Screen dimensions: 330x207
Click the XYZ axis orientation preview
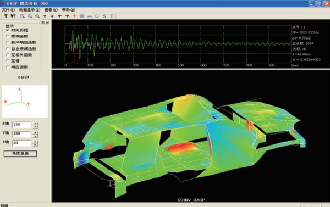point(25,101)
